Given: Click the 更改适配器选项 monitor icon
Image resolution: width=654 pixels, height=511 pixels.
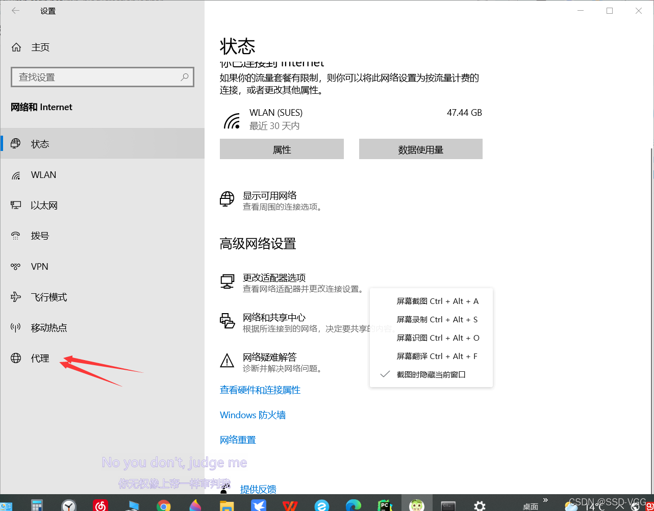Looking at the screenshot, I should [x=227, y=280].
